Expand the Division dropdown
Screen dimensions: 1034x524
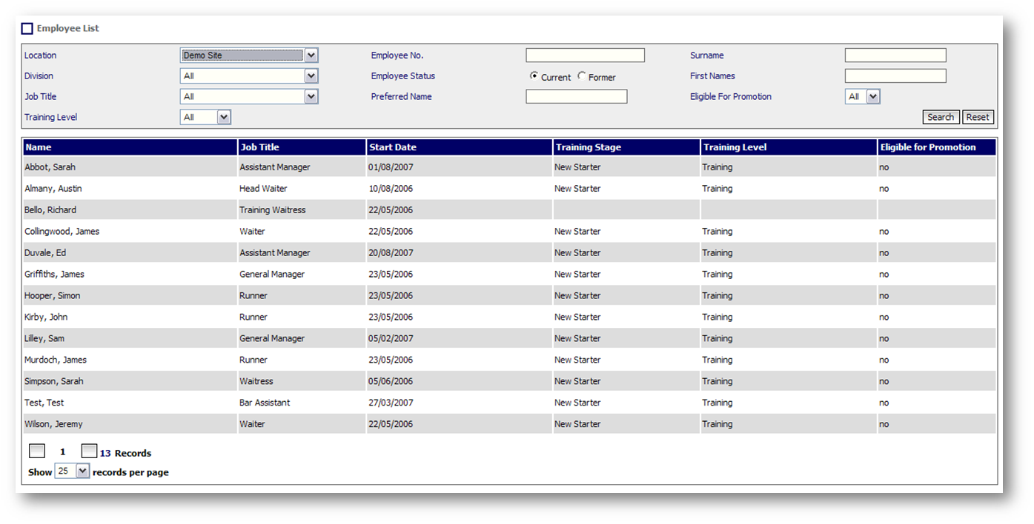(x=311, y=76)
